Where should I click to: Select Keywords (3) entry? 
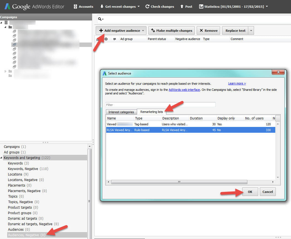(18, 163)
